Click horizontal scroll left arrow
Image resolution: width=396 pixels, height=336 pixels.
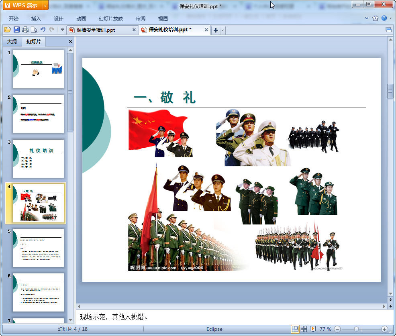click(79, 306)
